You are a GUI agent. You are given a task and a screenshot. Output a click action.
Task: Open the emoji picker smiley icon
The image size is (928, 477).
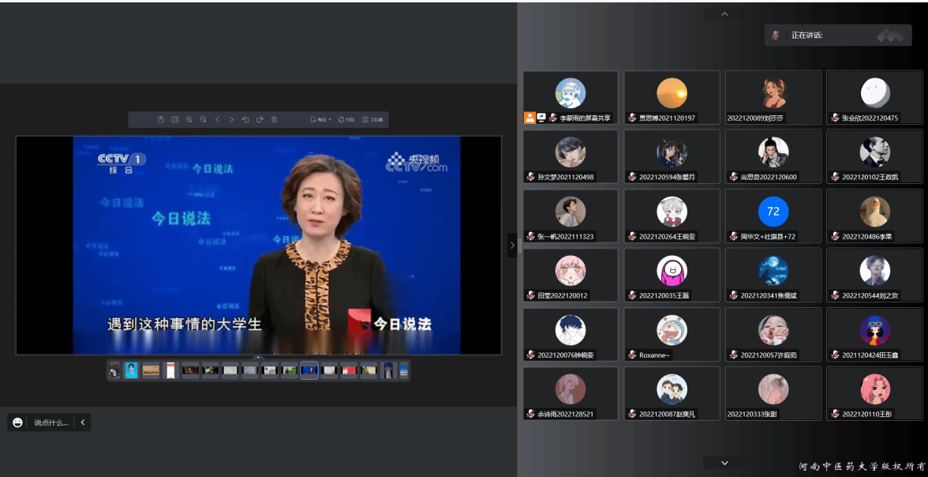(x=17, y=423)
